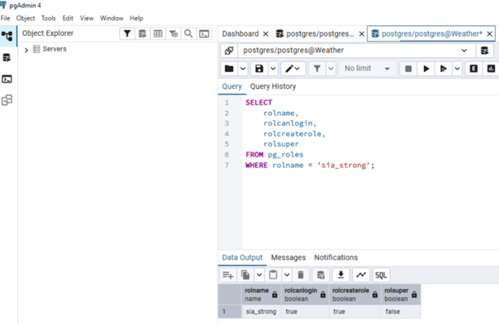Open the Window menu
Image resolution: width=499 pixels, height=324 pixels.
pos(112,18)
